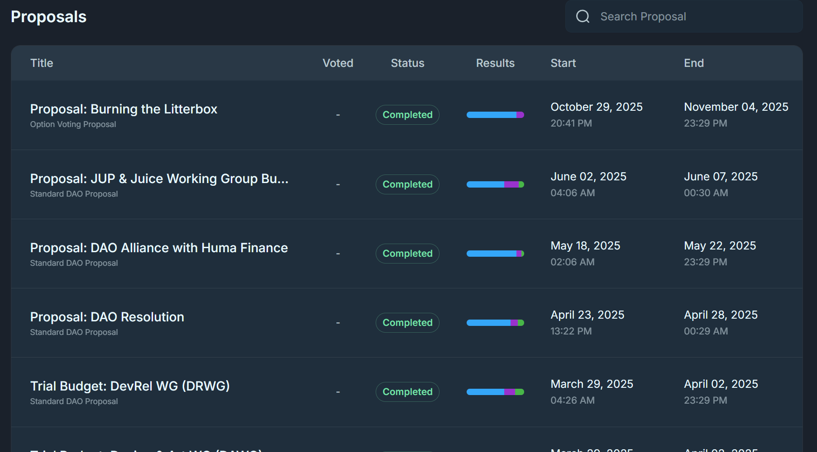Click the search magnifier icon
Screen dimensions: 817x452
[583, 17]
